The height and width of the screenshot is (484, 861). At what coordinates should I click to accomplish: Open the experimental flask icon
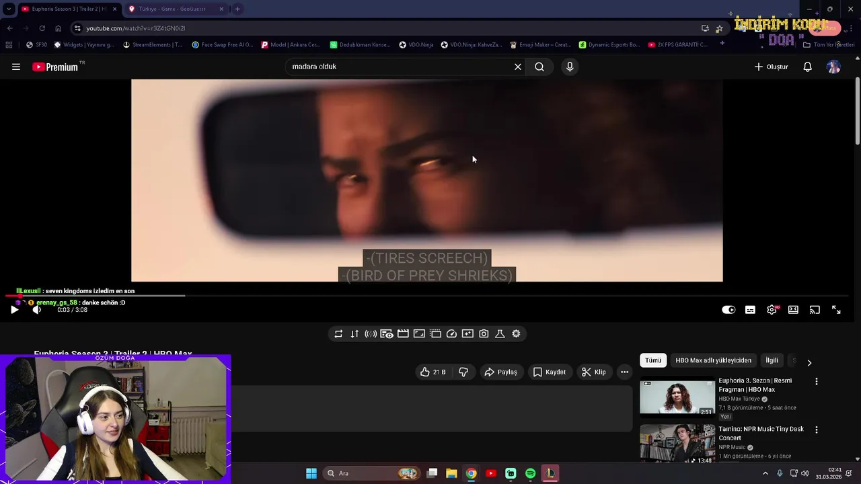coord(500,333)
